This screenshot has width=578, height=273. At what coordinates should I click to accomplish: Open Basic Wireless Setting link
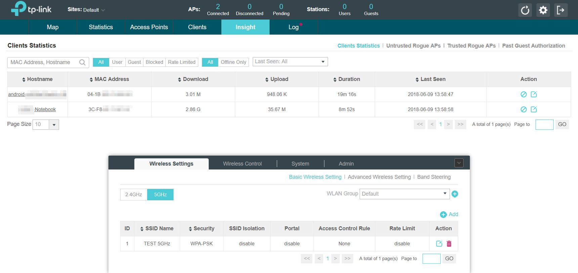315,177
